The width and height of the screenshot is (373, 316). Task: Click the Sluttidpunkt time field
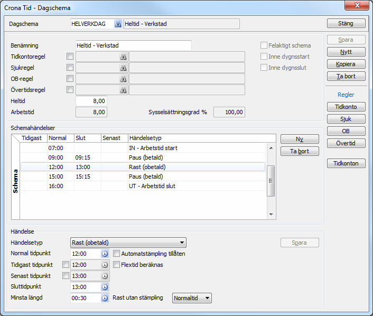pyautogui.click(x=86, y=287)
